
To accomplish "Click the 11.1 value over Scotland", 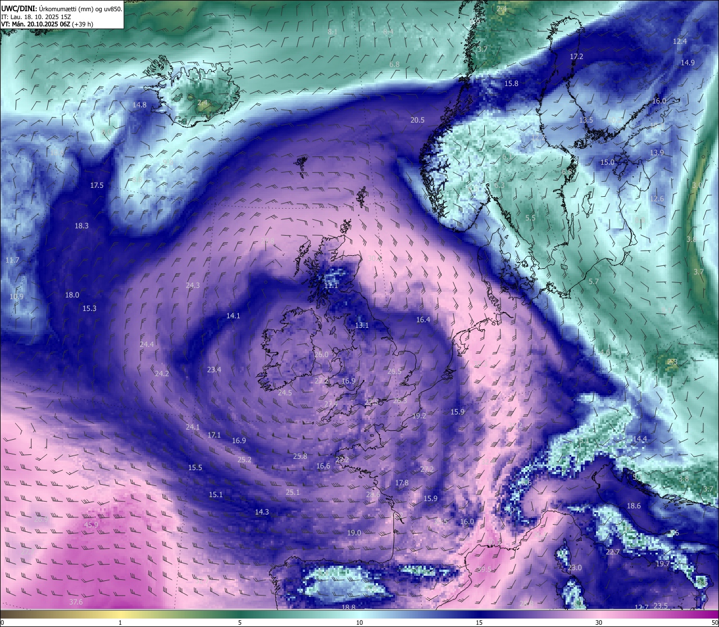I will click(331, 285).
